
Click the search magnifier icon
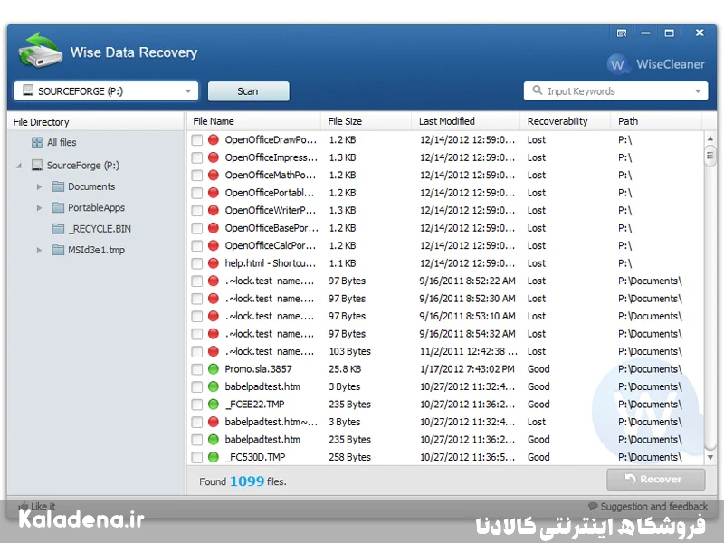click(x=538, y=90)
